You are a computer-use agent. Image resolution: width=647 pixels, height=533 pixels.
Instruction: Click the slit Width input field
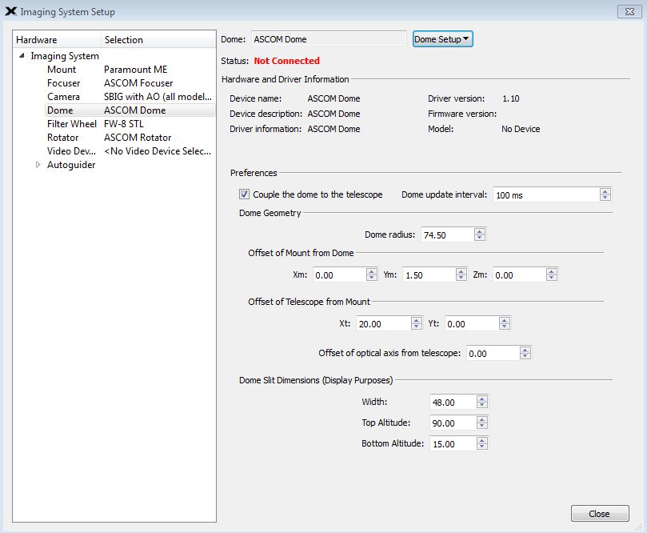(x=453, y=402)
